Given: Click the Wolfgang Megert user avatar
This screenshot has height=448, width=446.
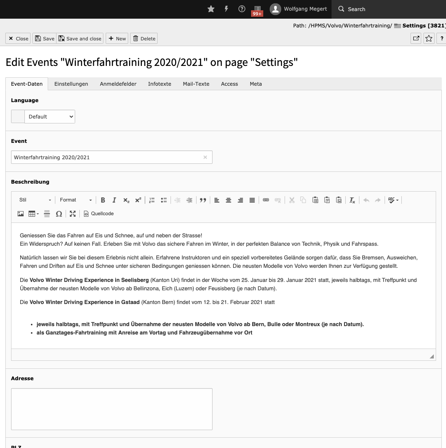Looking at the screenshot, I should pos(275,9).
